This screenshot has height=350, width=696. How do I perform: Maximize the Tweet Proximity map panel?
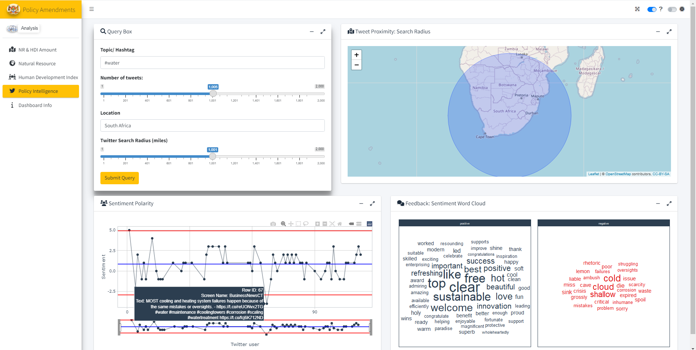click(x=669, y=32)
